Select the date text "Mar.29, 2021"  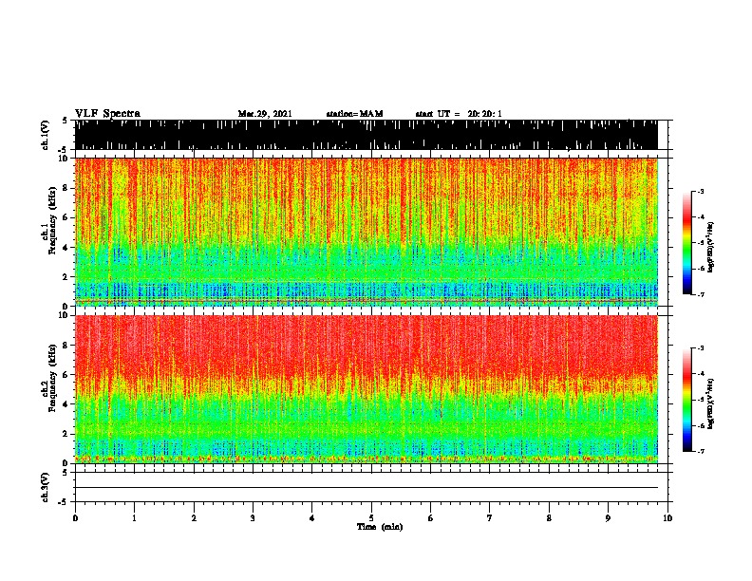265,114
